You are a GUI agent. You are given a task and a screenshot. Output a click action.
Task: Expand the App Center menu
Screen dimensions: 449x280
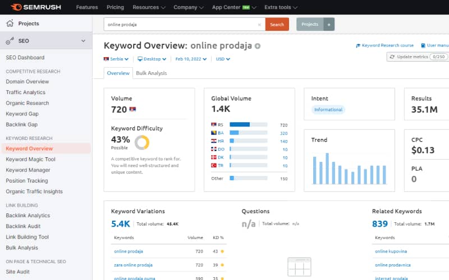234,7
